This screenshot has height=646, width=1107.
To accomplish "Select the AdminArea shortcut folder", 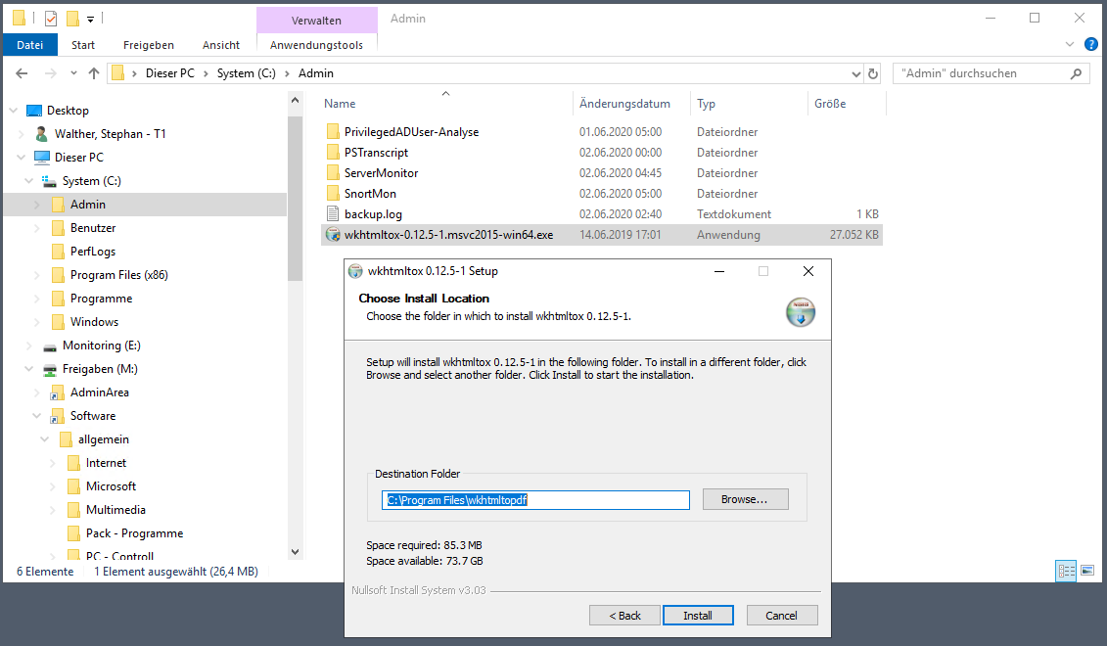I will (x=100, y=392).
